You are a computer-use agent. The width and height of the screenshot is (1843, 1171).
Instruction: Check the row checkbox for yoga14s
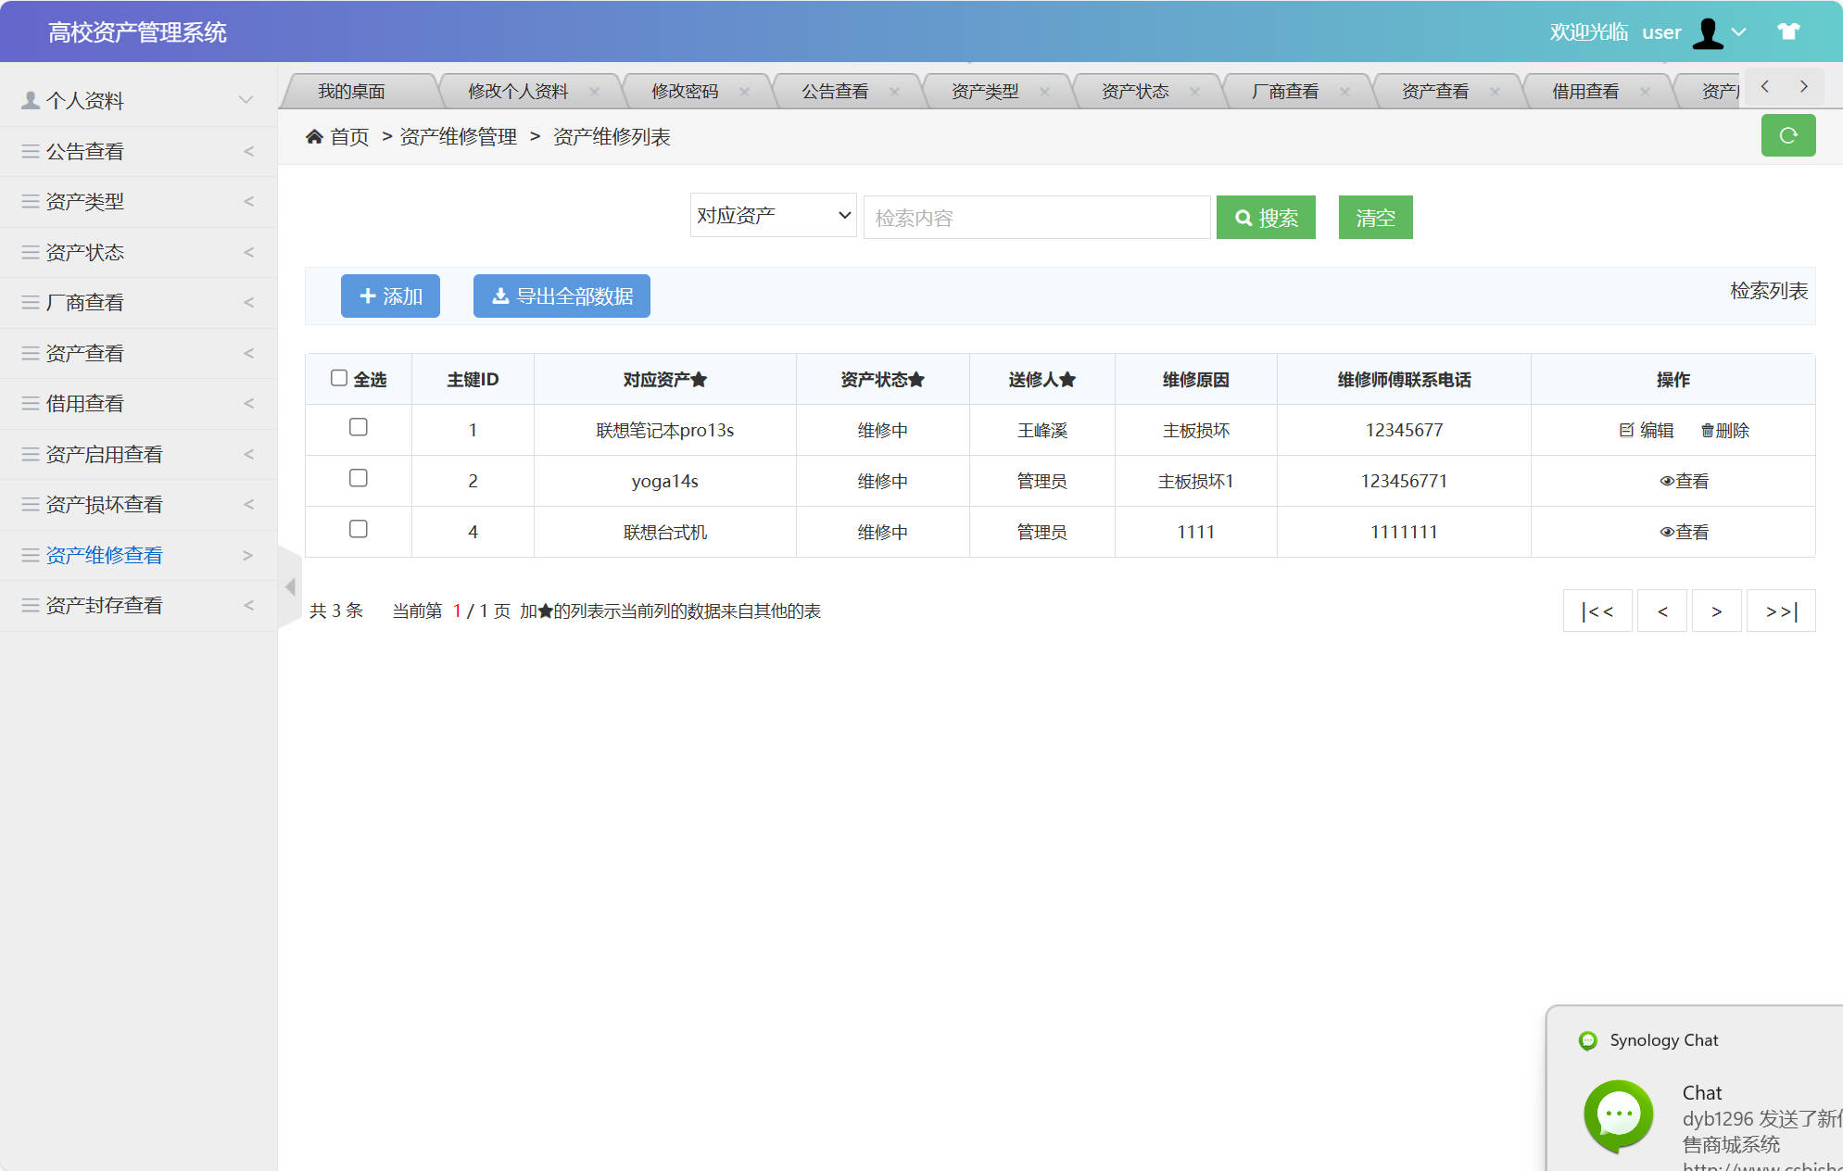359,478
